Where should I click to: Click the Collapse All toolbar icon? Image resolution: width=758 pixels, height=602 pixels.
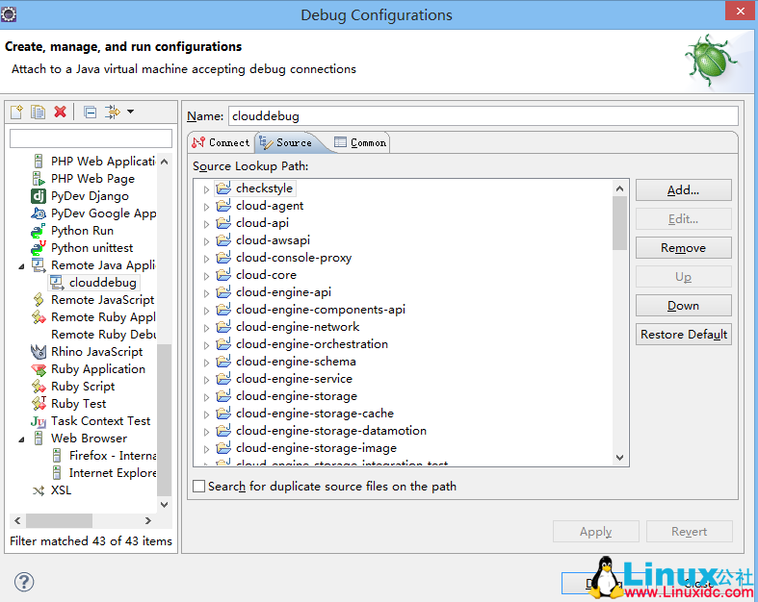(x=90, y=112)
